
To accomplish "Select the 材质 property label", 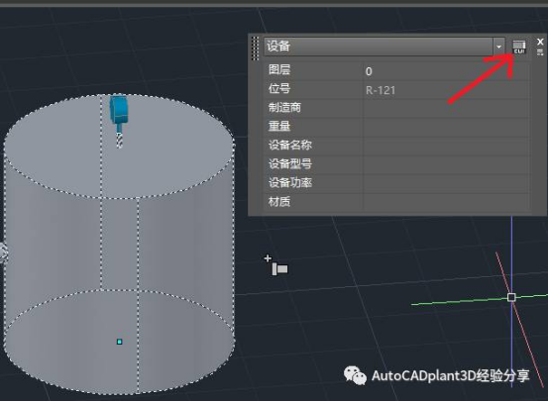I will pos(279,202).
